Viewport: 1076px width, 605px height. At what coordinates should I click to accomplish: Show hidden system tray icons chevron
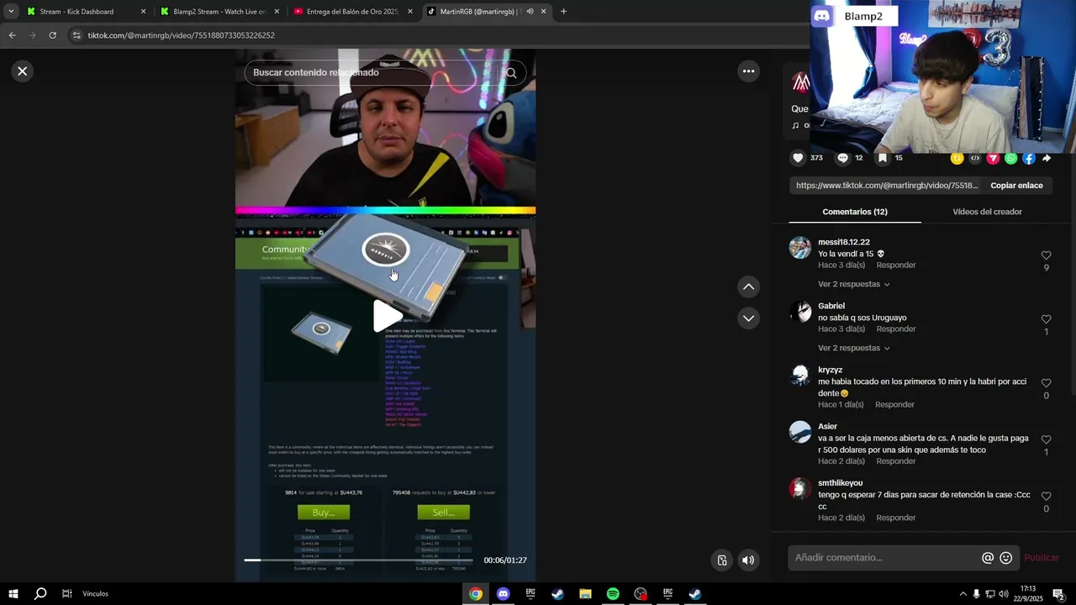pyautogui.click(x=963, y=594)
